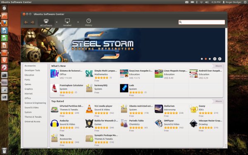Open the Periodic Table flasks icon
This screenshot has height=155, width=248.
124,124
